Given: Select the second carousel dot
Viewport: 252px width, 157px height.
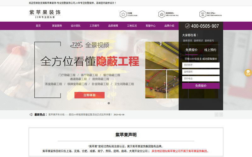Looking at the screenshot, I should coord(101,103).
